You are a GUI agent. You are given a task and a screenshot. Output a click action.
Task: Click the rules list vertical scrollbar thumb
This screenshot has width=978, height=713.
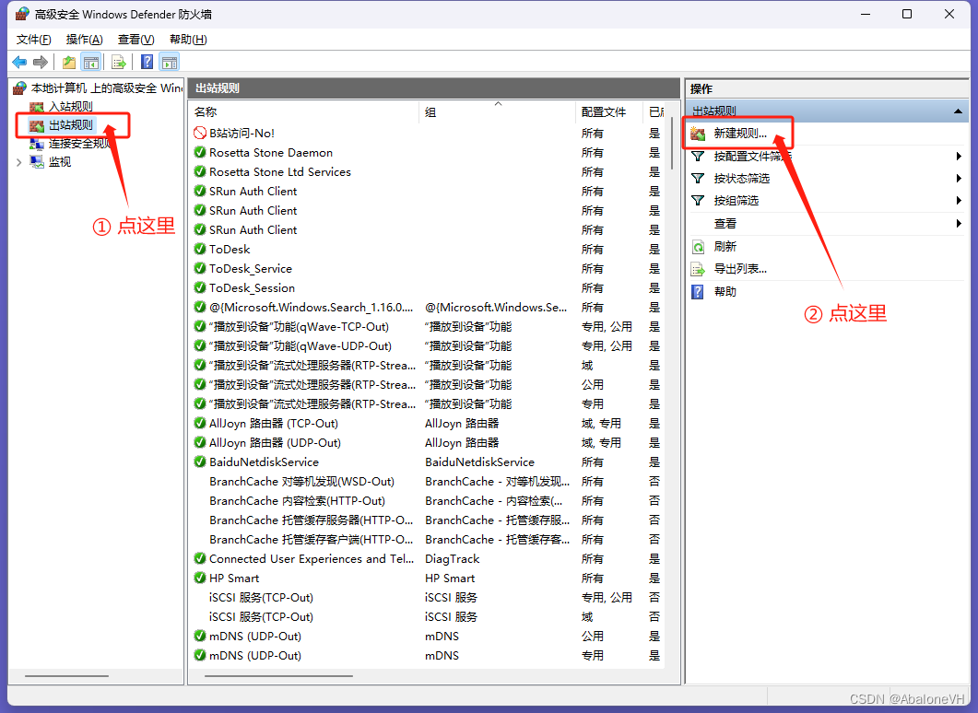[x=672, y=143]
